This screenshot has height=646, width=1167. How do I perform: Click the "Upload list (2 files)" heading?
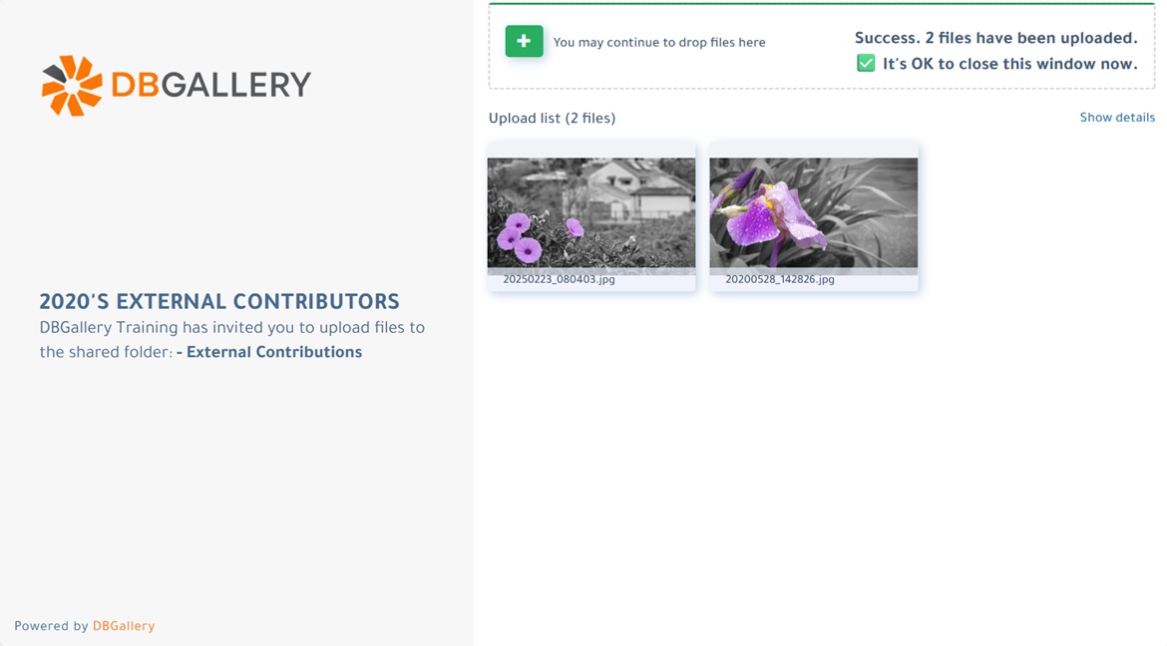[552, 119]
